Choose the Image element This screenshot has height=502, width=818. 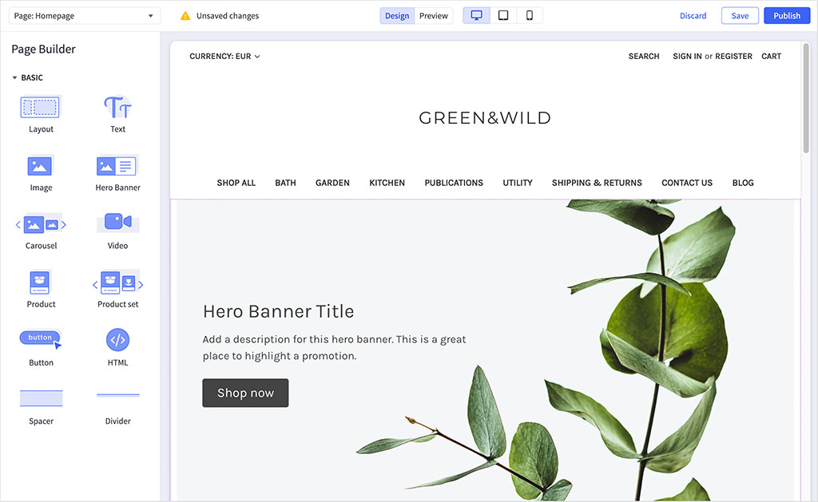tap(40, 166)
